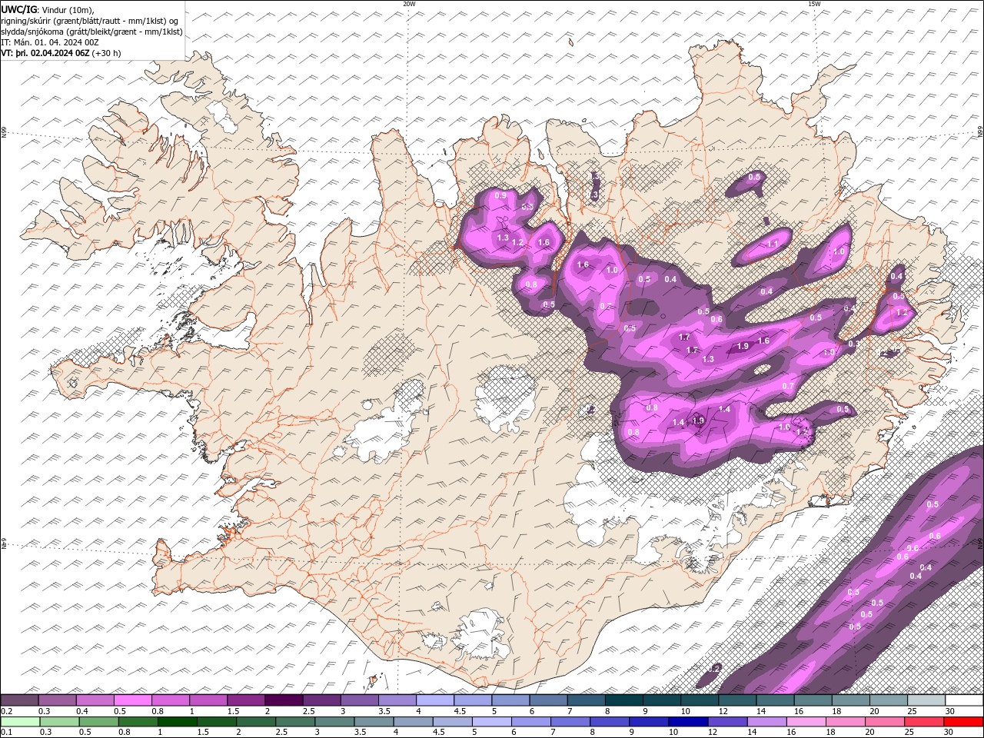Click the 'IT: Mán. 01. 04. 2024 00Z' line
Screen dimensions: 984x738
point(51,42)
